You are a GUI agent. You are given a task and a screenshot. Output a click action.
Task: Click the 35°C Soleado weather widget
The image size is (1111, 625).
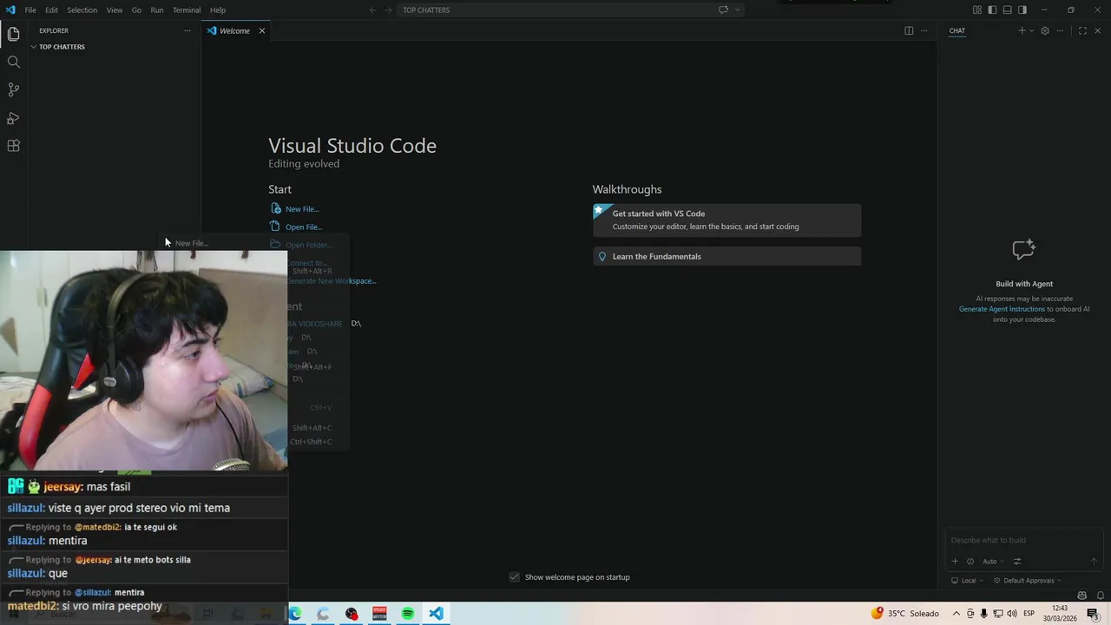tap(904, 614)
